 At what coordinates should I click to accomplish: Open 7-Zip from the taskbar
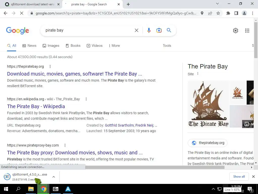56,189
